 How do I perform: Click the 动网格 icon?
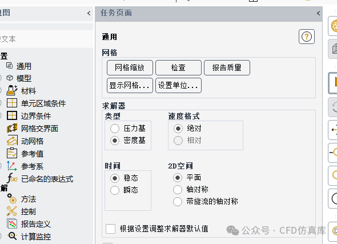coord(12,141)
